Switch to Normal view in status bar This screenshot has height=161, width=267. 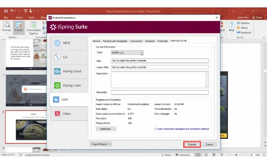[x=198, y=155]
